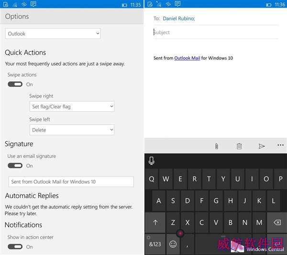Tap the backspace key
Viewport: 287px width, 255px height.
click(x=277, y=222)
